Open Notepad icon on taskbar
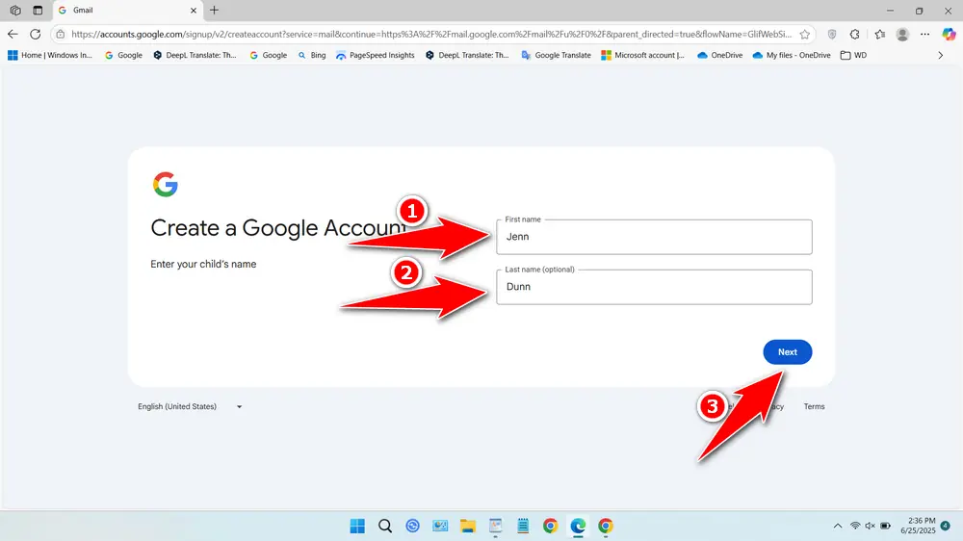Viewport: 963px width, 541px height. click(523, 527)
